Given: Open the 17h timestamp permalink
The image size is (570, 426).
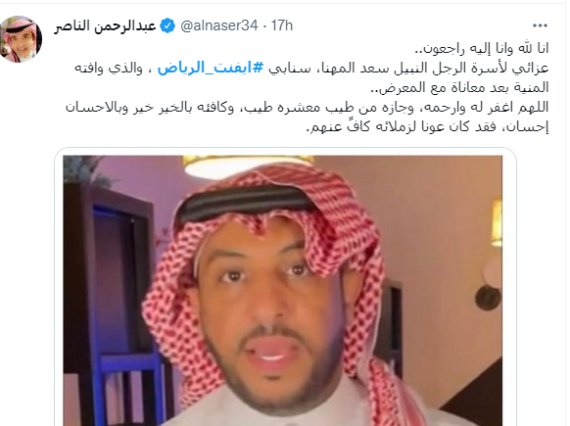Looking at the screenshot, I should coord(282,25).
